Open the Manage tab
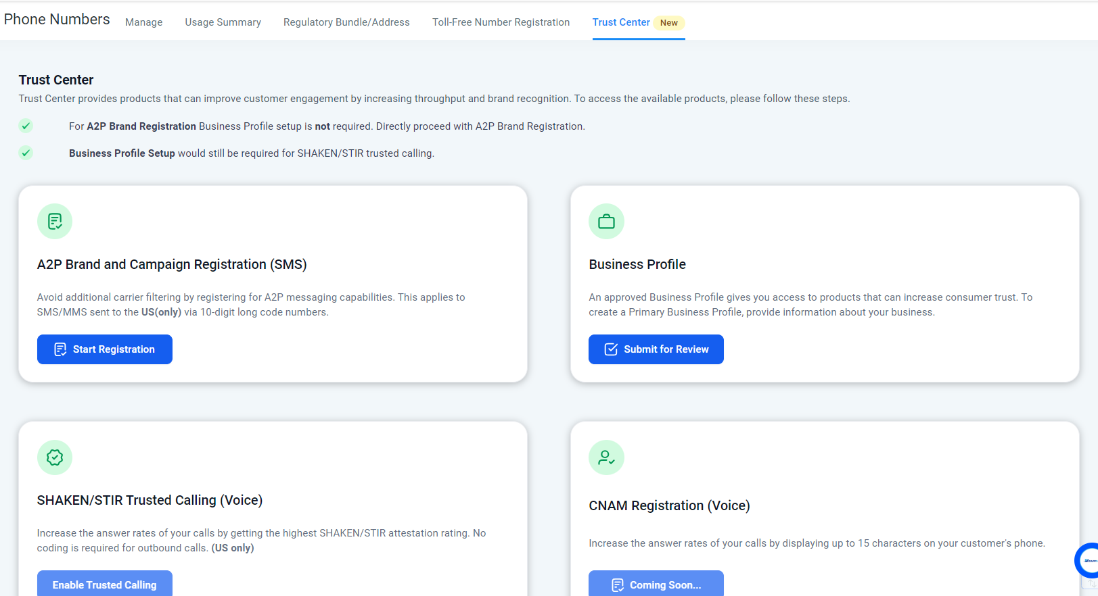 pyautogui.click(x=143, y=22)
